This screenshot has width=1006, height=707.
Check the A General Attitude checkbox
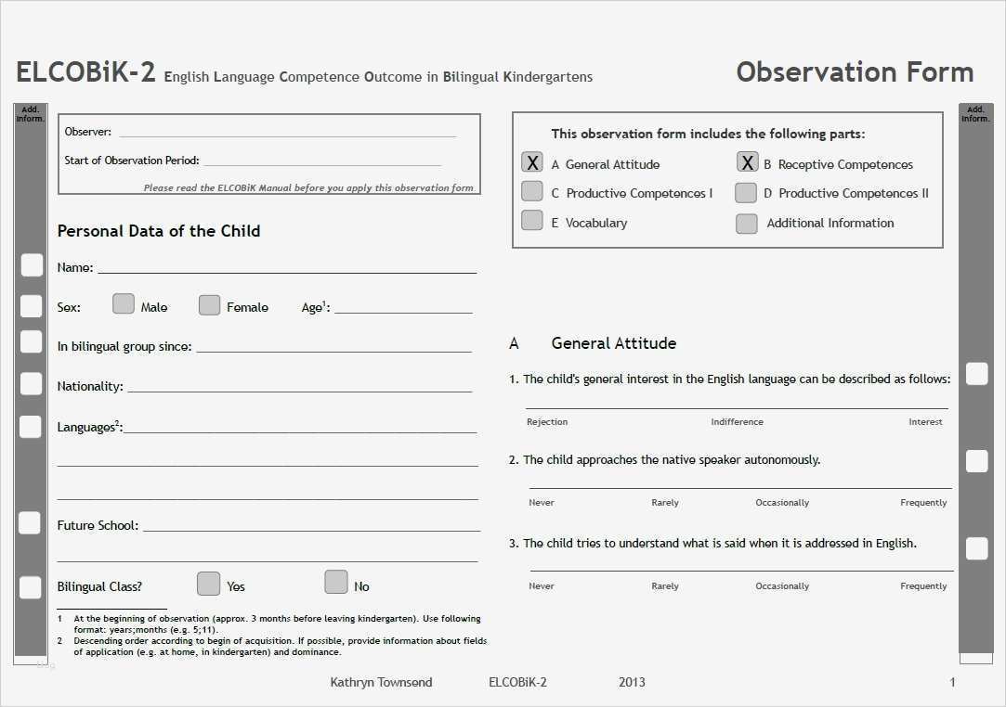point(532,162)
